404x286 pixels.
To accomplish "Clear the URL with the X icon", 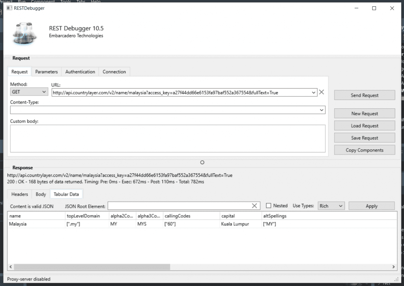I will tap(321, 92).
